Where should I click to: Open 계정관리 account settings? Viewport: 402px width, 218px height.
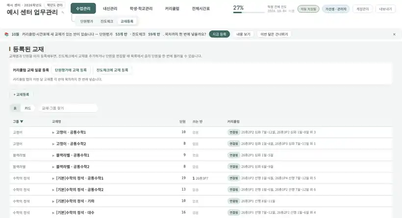[362, 9]
